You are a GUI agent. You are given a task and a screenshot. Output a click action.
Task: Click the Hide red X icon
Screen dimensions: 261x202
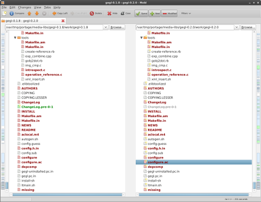coord(109,13)
